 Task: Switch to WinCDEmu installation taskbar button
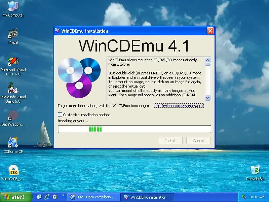tap(147, 197)
